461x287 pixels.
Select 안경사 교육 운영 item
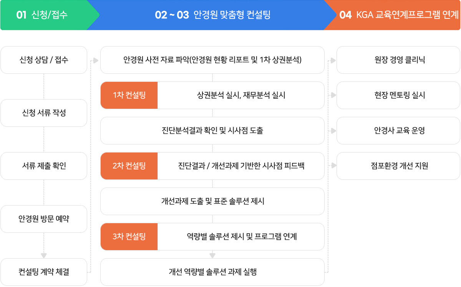(398, 131)
